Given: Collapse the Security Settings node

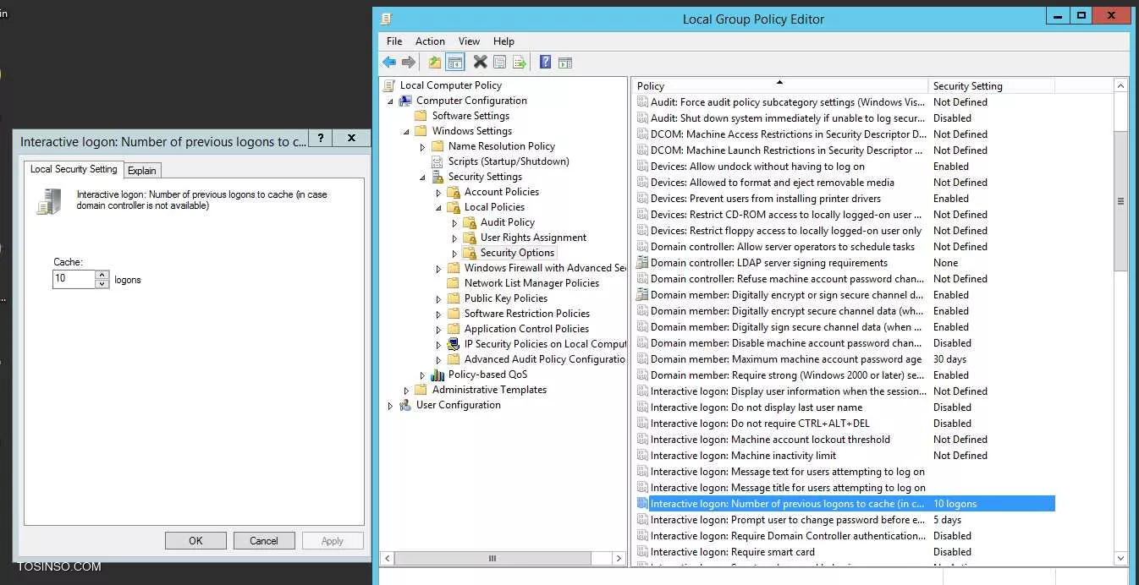Looking at the screenshot, I should 423,178.
